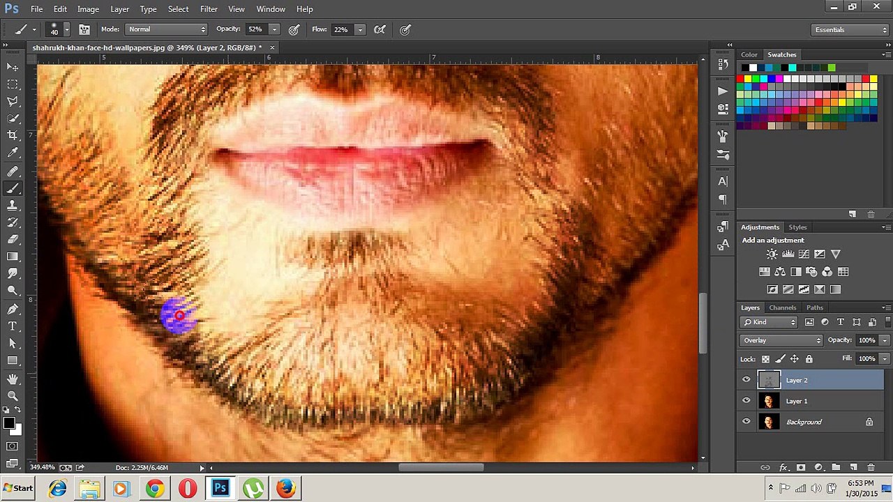Screen dimensions: 893x502
Task: Open layer filter Kind dropdown
Action: 770,322
